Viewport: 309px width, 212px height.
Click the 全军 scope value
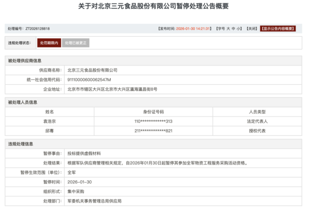point(71,173)
